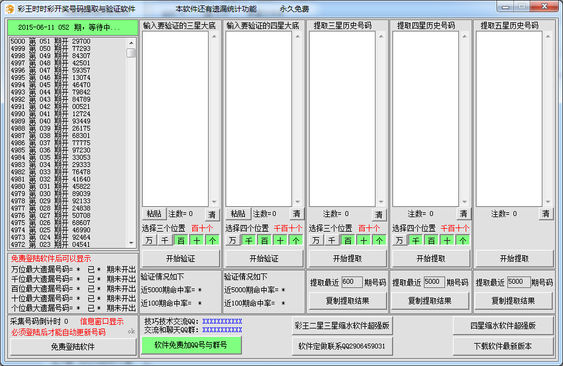The image size is (563, 366).
Task: Toggle 万 position in four-star verify panel
Action: pos(232,240)
